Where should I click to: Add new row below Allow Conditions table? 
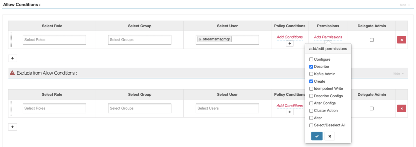coord(12,58)
